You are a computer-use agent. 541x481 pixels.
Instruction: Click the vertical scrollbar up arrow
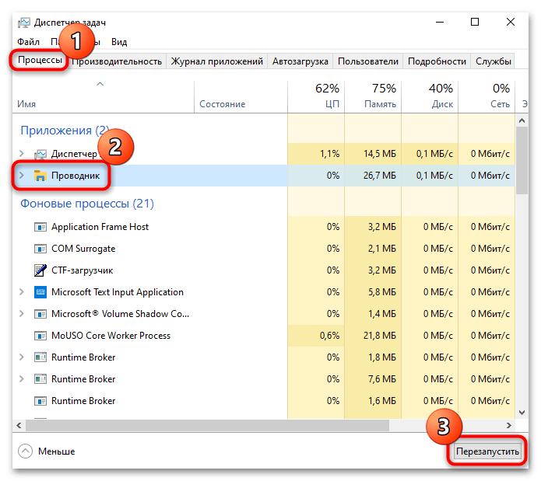pos(522,120)
